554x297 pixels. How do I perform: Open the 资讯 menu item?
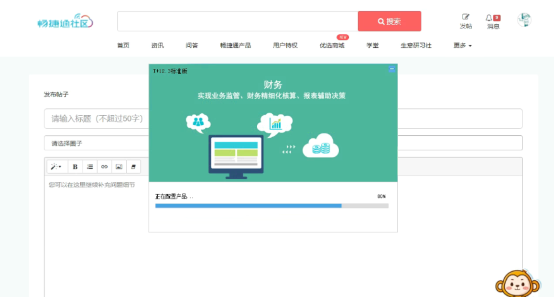tap(157, 45)
